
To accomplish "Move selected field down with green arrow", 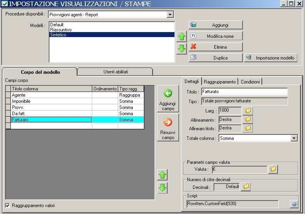I will coord(163,188).
